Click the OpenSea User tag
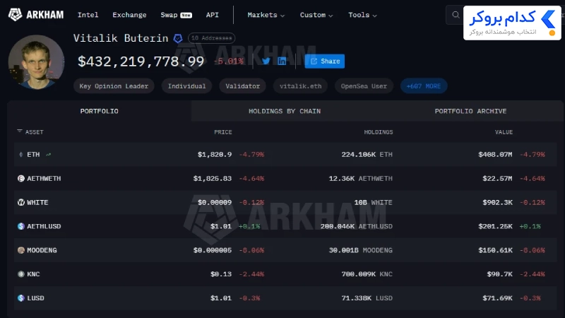565x318 pixels. (x=364, y=86)
